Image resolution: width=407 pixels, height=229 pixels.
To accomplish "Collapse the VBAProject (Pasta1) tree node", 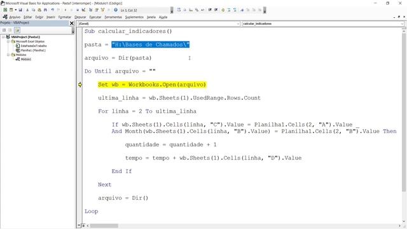I will (x=3, y=37).
